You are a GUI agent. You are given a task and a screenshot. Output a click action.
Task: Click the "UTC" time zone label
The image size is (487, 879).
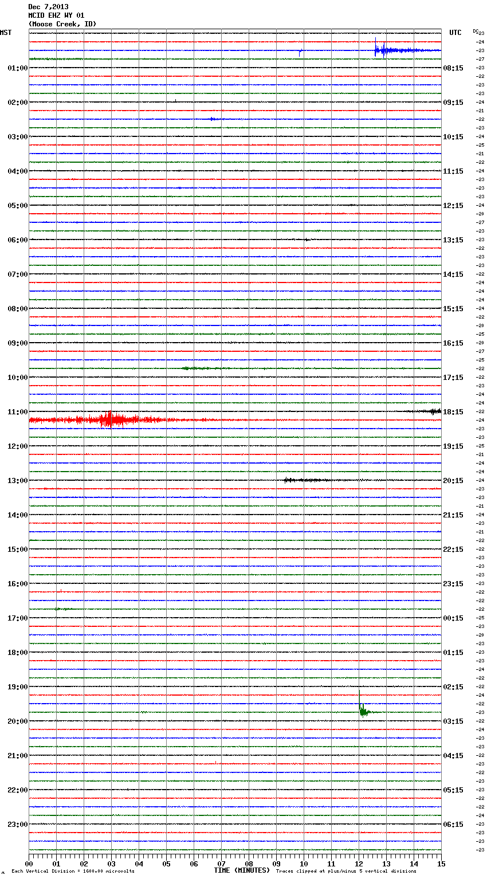[455, 33]
